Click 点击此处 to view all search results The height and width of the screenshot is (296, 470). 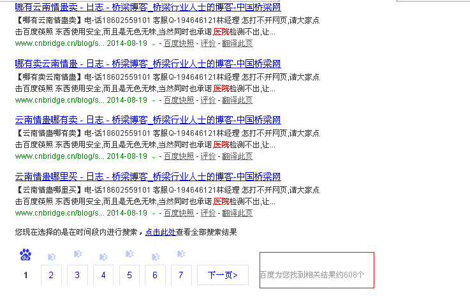coord(160,232)
